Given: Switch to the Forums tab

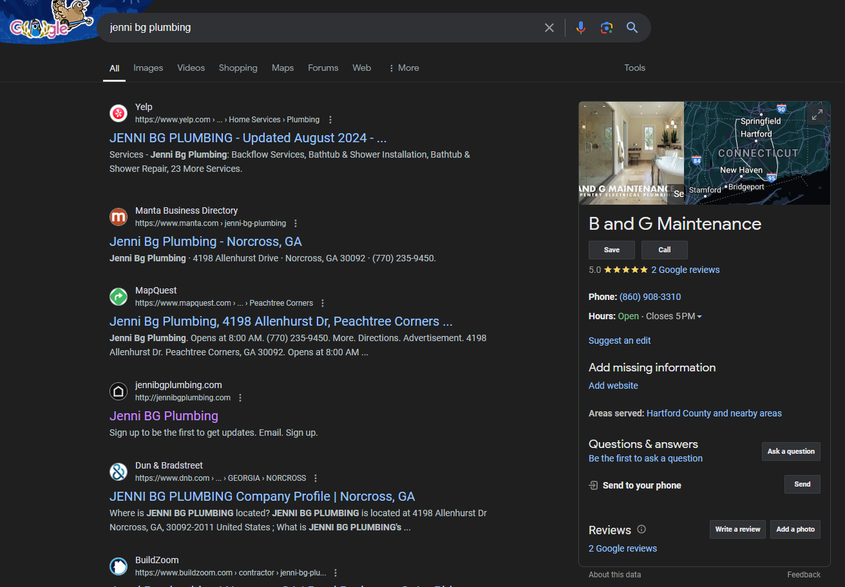Looking at the screenshot, I should pos(323,68).
